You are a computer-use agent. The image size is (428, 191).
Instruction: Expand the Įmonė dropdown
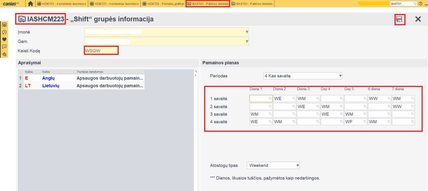click(x=247, y=32)
